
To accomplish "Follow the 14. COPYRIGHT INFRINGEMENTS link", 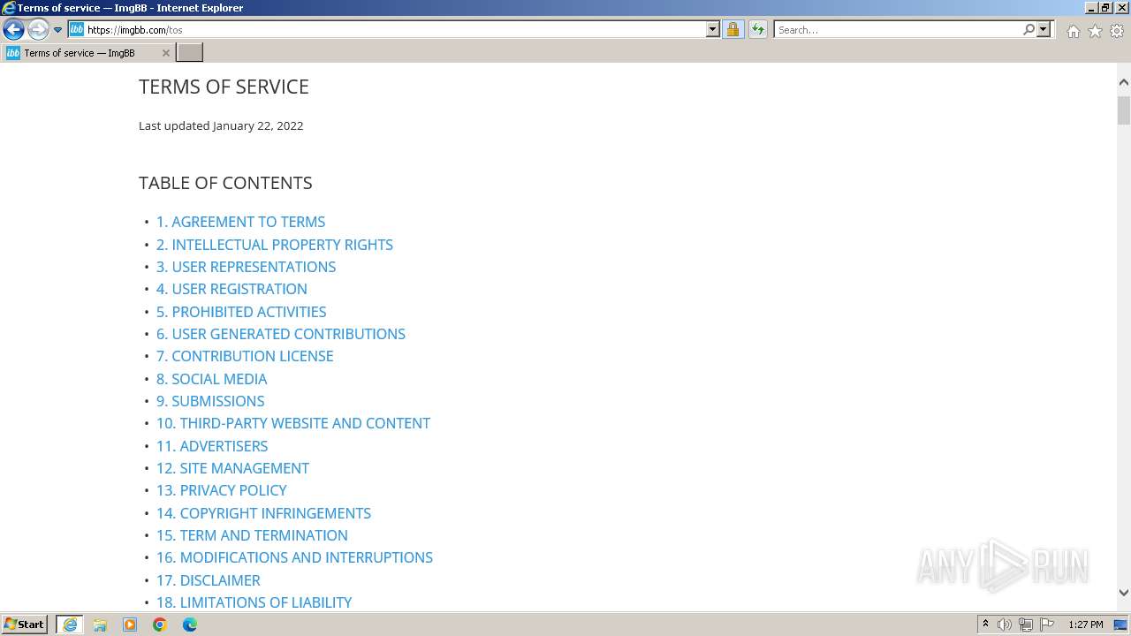I will [263, 513].
